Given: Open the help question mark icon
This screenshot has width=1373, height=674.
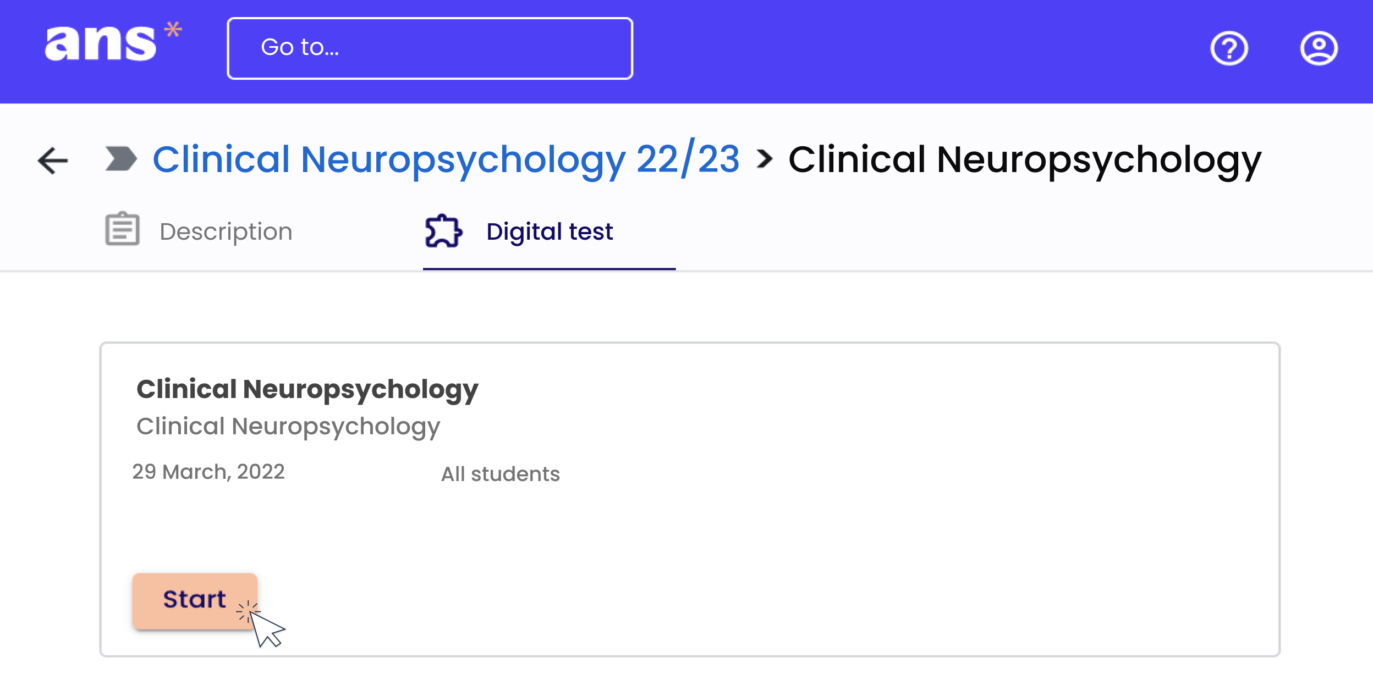Looking at the screenshot, I should click(1229, 49).
